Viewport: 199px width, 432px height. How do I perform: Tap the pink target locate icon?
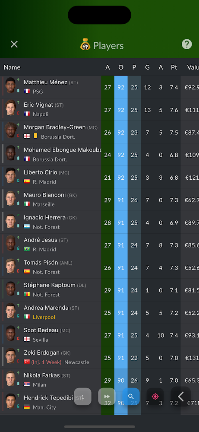point(155,397)
